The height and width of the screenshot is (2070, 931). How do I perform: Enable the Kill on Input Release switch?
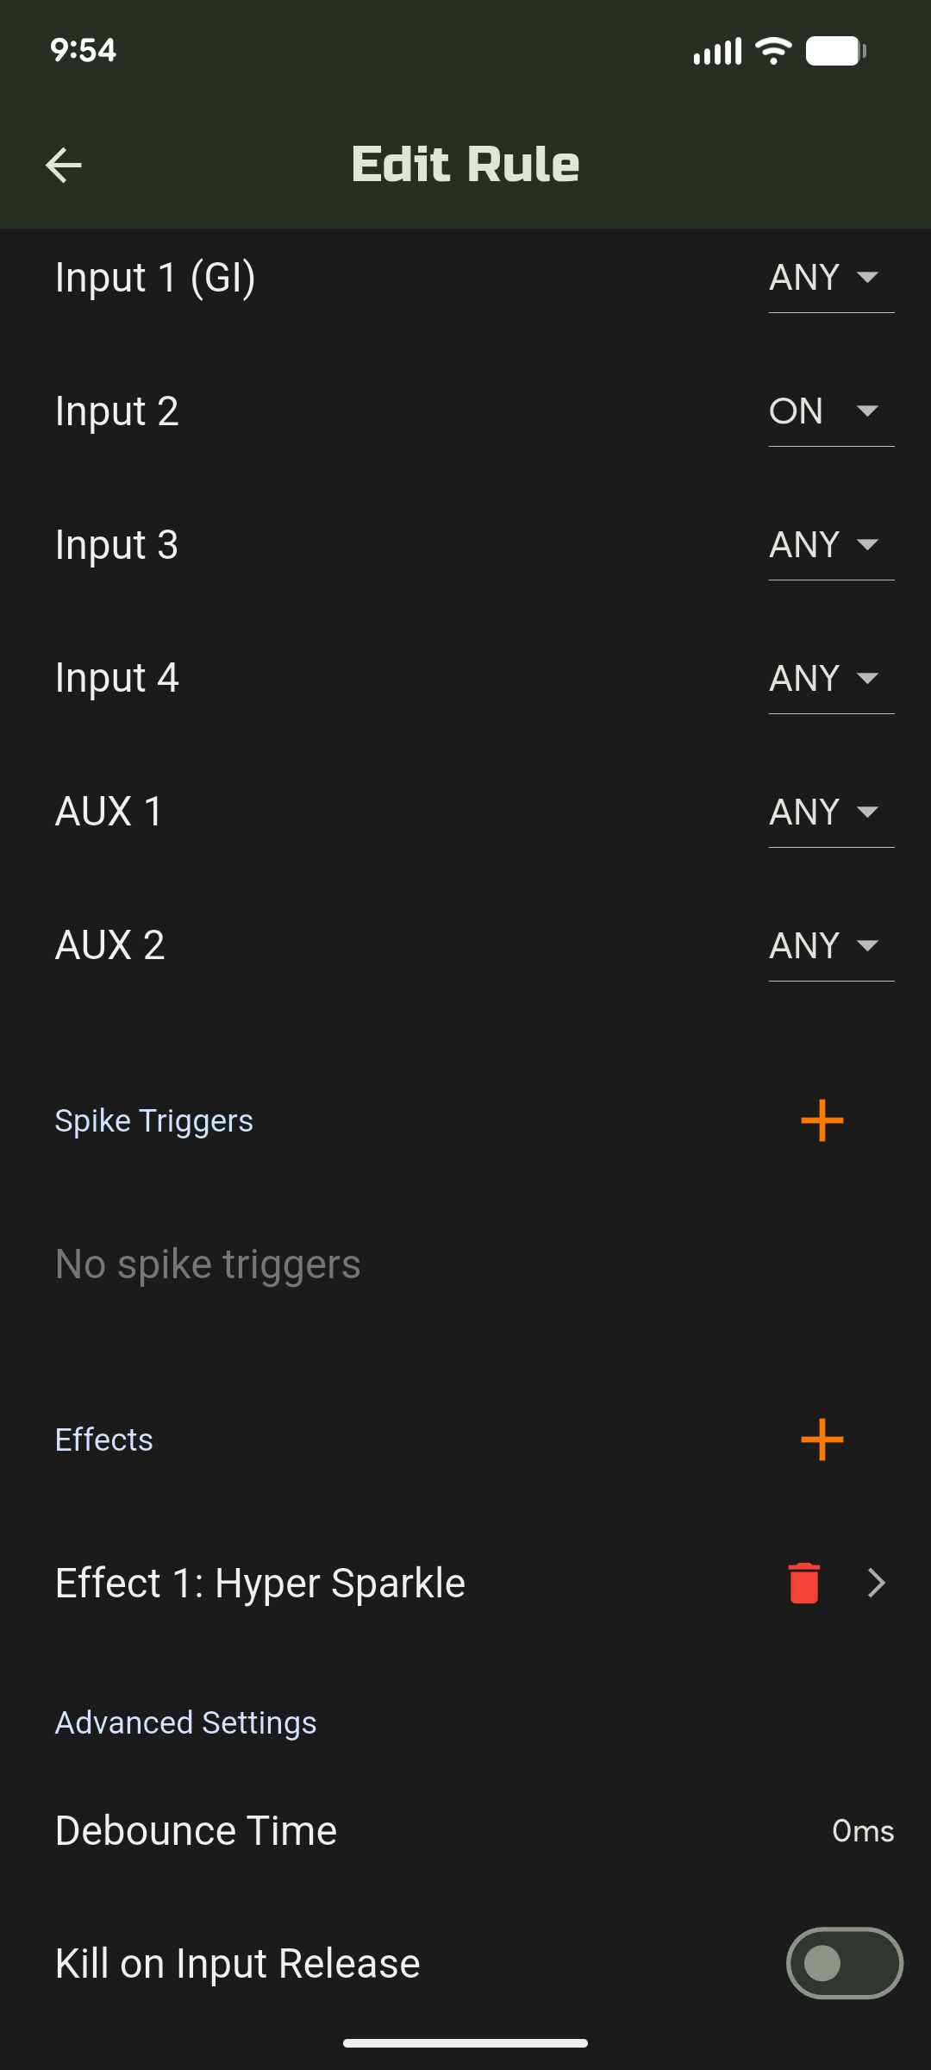[x=844, y=1963]
